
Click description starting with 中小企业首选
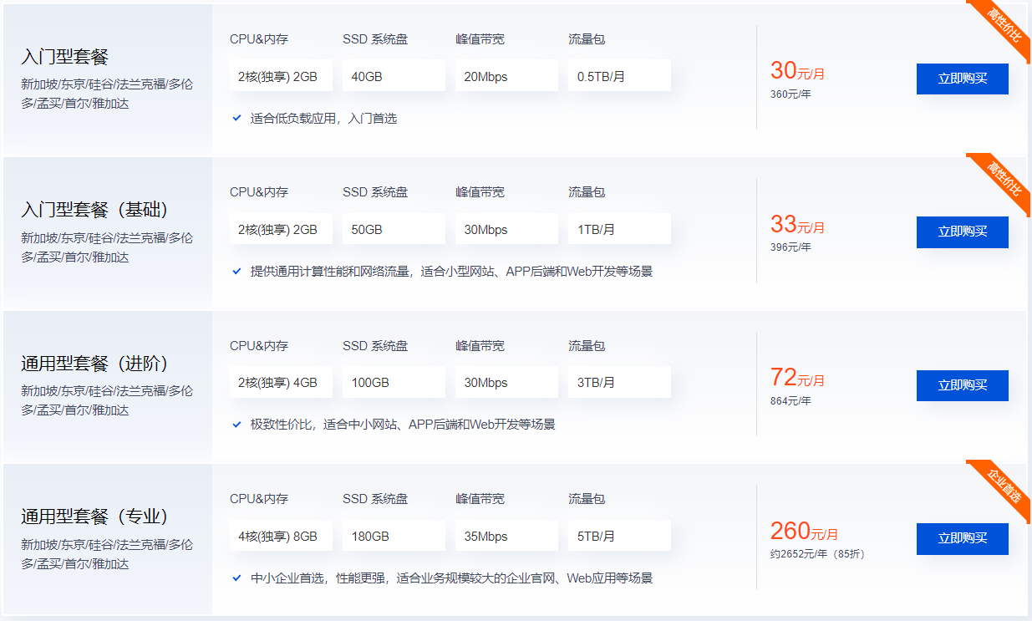click(451, 578)
